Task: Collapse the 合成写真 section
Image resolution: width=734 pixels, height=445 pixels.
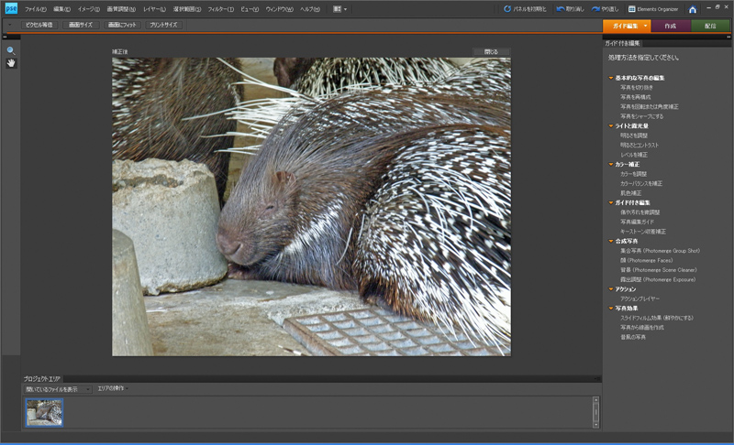Action: (x=611, y=241)
